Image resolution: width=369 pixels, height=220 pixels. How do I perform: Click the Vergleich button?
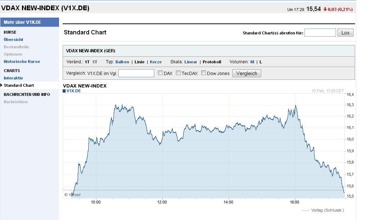point(247,73)
